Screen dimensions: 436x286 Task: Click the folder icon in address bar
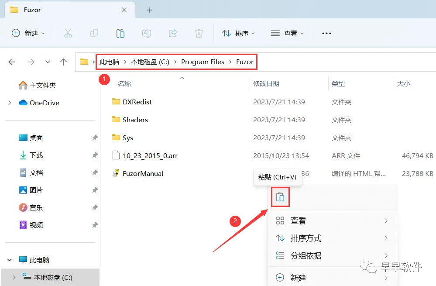coord(84,62)
